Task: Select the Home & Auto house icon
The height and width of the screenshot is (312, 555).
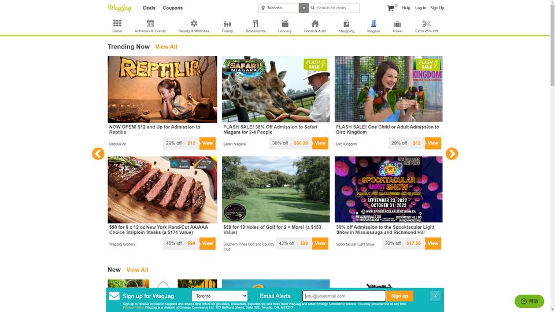Action: coord(314,23)
